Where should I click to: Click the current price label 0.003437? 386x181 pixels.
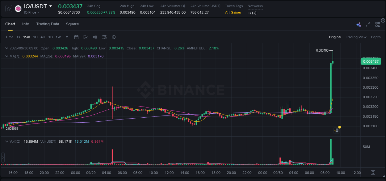click(x=371, y=61)
